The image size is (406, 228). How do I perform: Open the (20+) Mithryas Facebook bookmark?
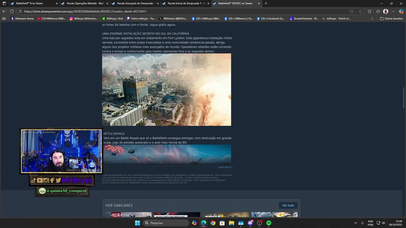click(x=206, y=19)
